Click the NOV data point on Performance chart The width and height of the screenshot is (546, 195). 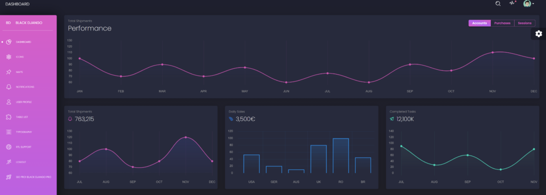(492, 52)
